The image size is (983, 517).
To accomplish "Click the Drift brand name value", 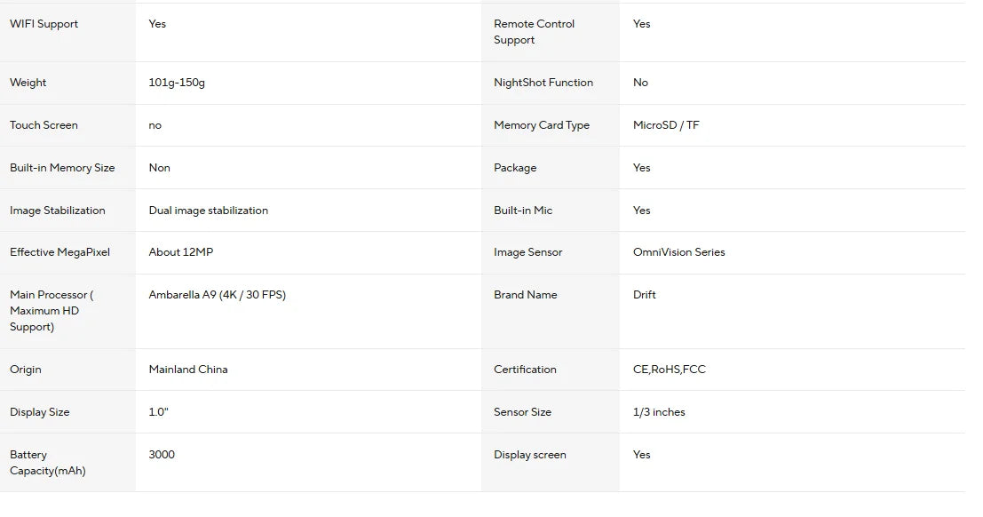I will (x=644, y=295).
